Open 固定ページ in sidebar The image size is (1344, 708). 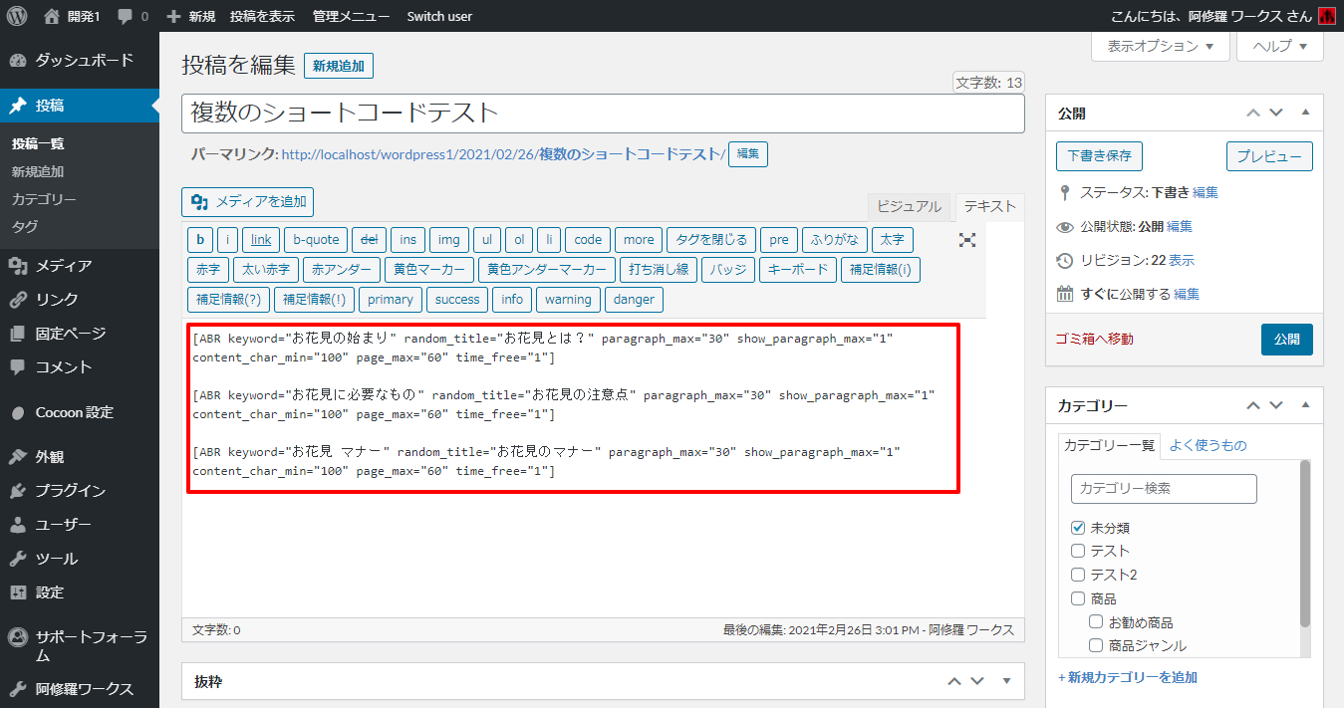[80, 334]
